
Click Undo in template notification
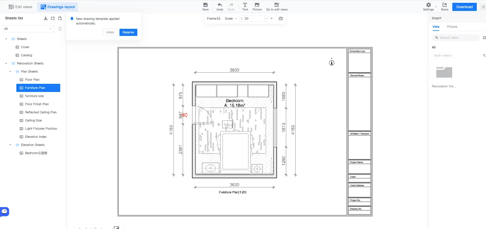click(x=110, y=32)
